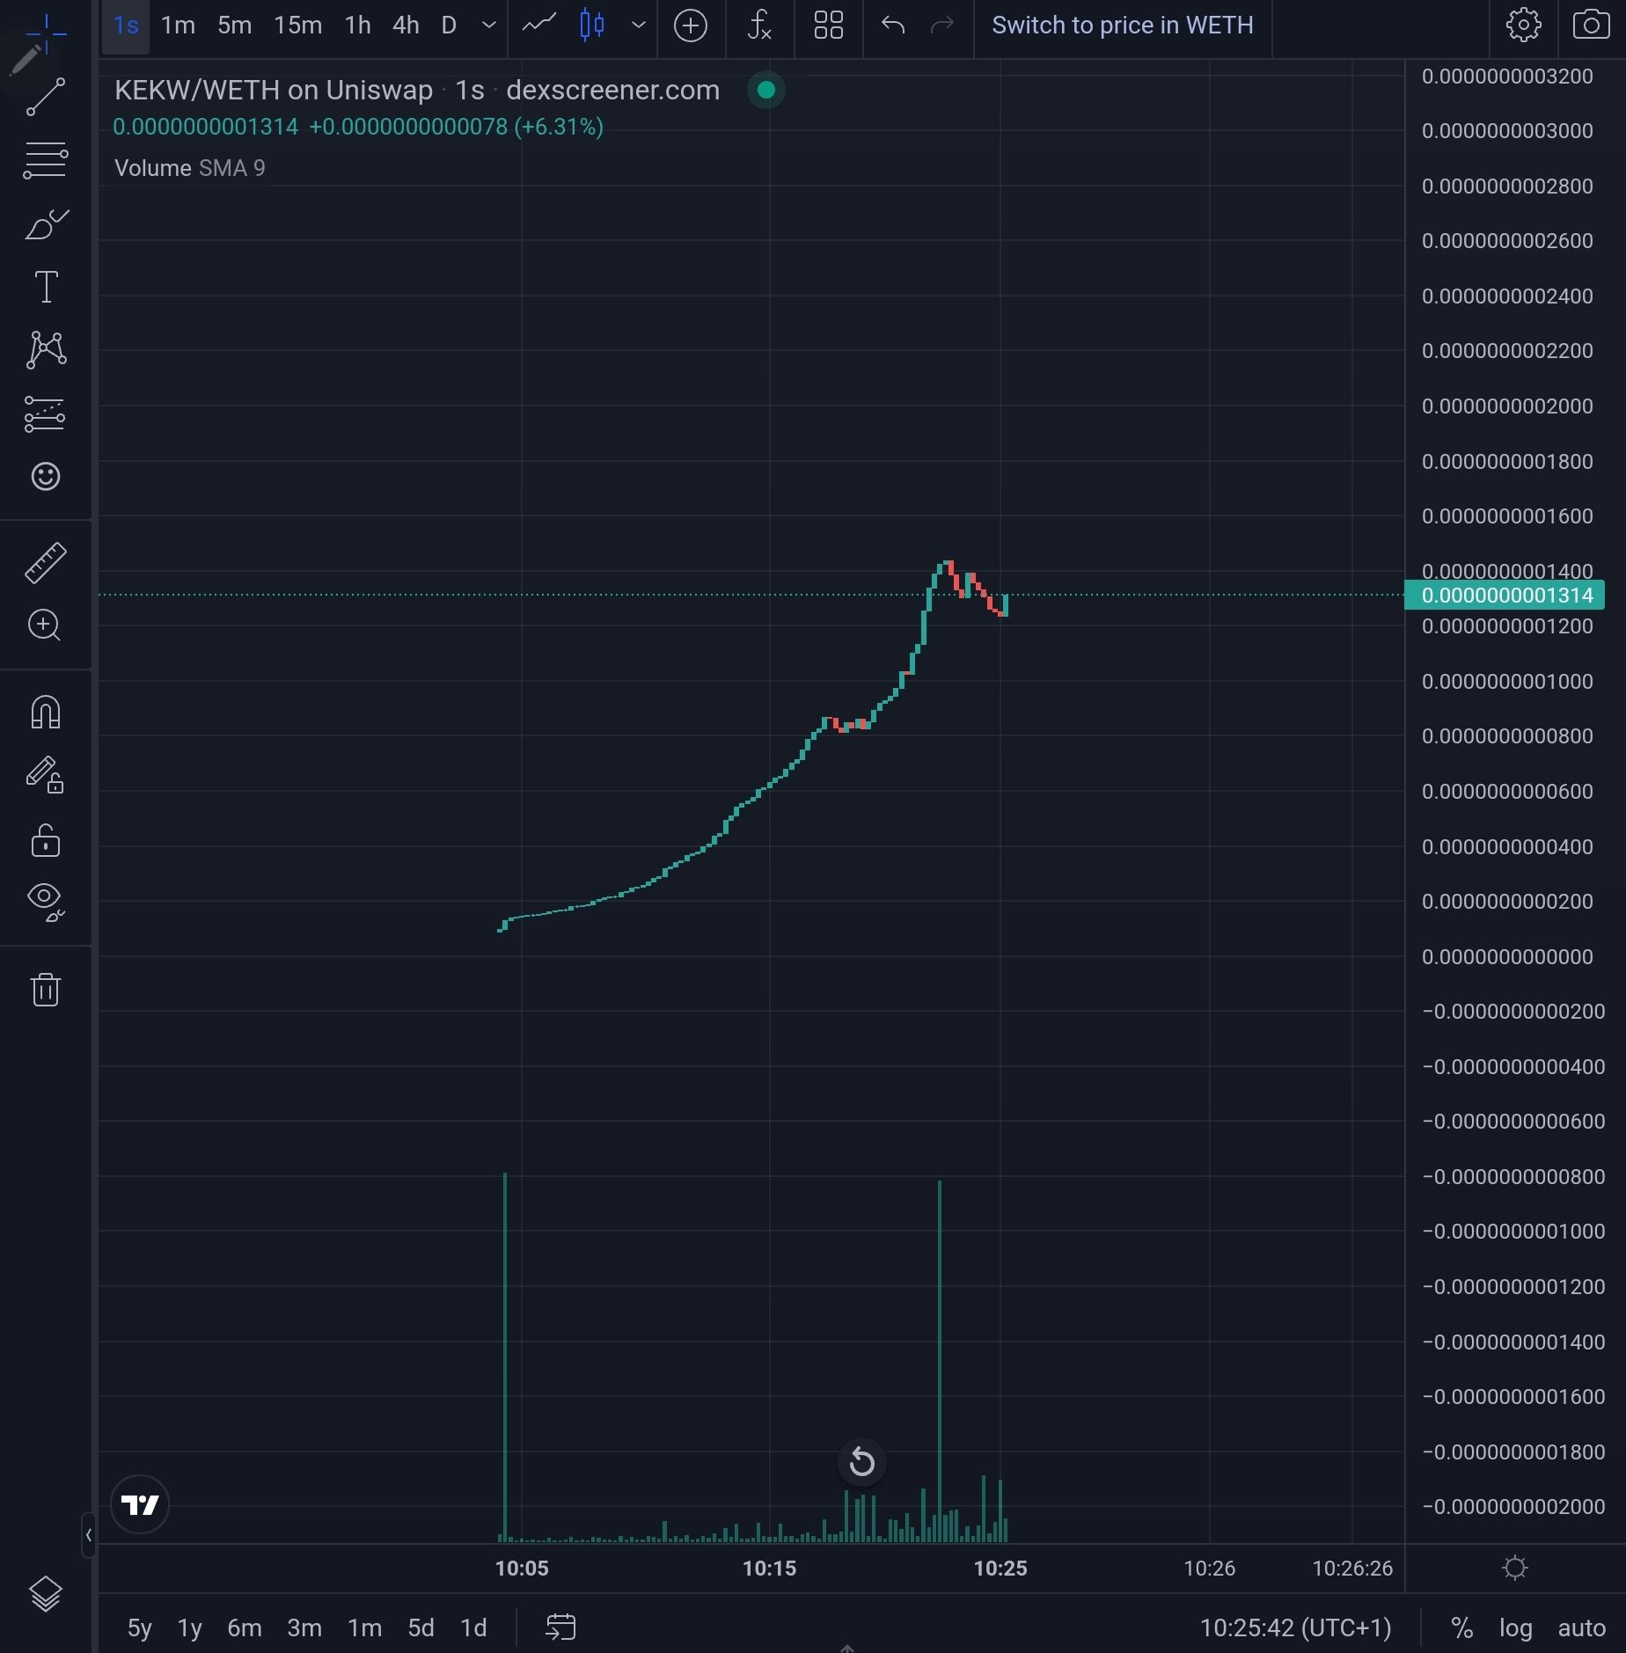Reset chart view with circular arrow button
This screenshot has height=1653, width=1626.
click(862, 1462)
